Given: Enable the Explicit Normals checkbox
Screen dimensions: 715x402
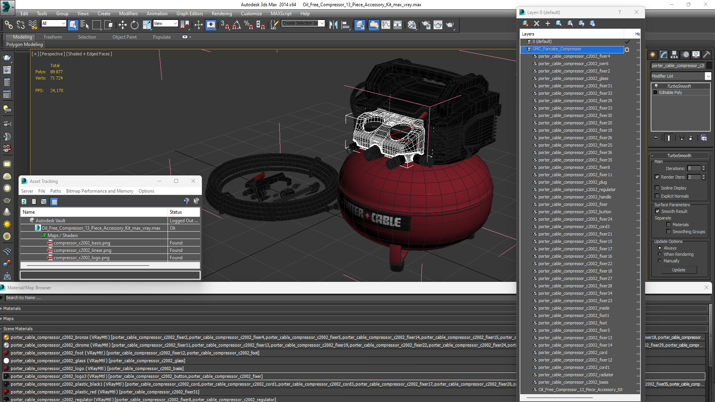Looking at the screenshot, I should coord(657,196).
